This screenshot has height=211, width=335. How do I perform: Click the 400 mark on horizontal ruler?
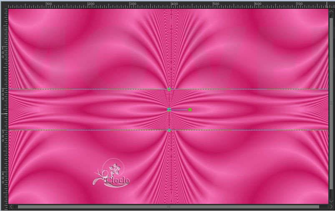point(171,5)
